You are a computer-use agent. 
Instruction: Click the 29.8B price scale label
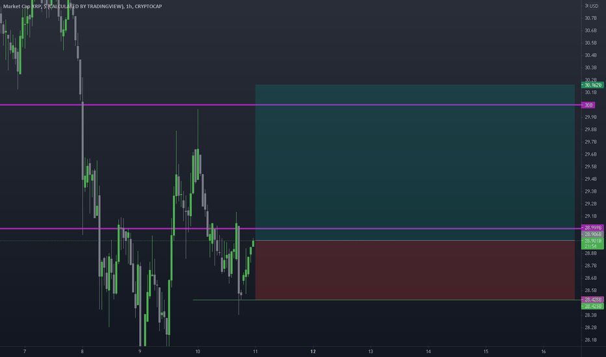tap(590, 129)
